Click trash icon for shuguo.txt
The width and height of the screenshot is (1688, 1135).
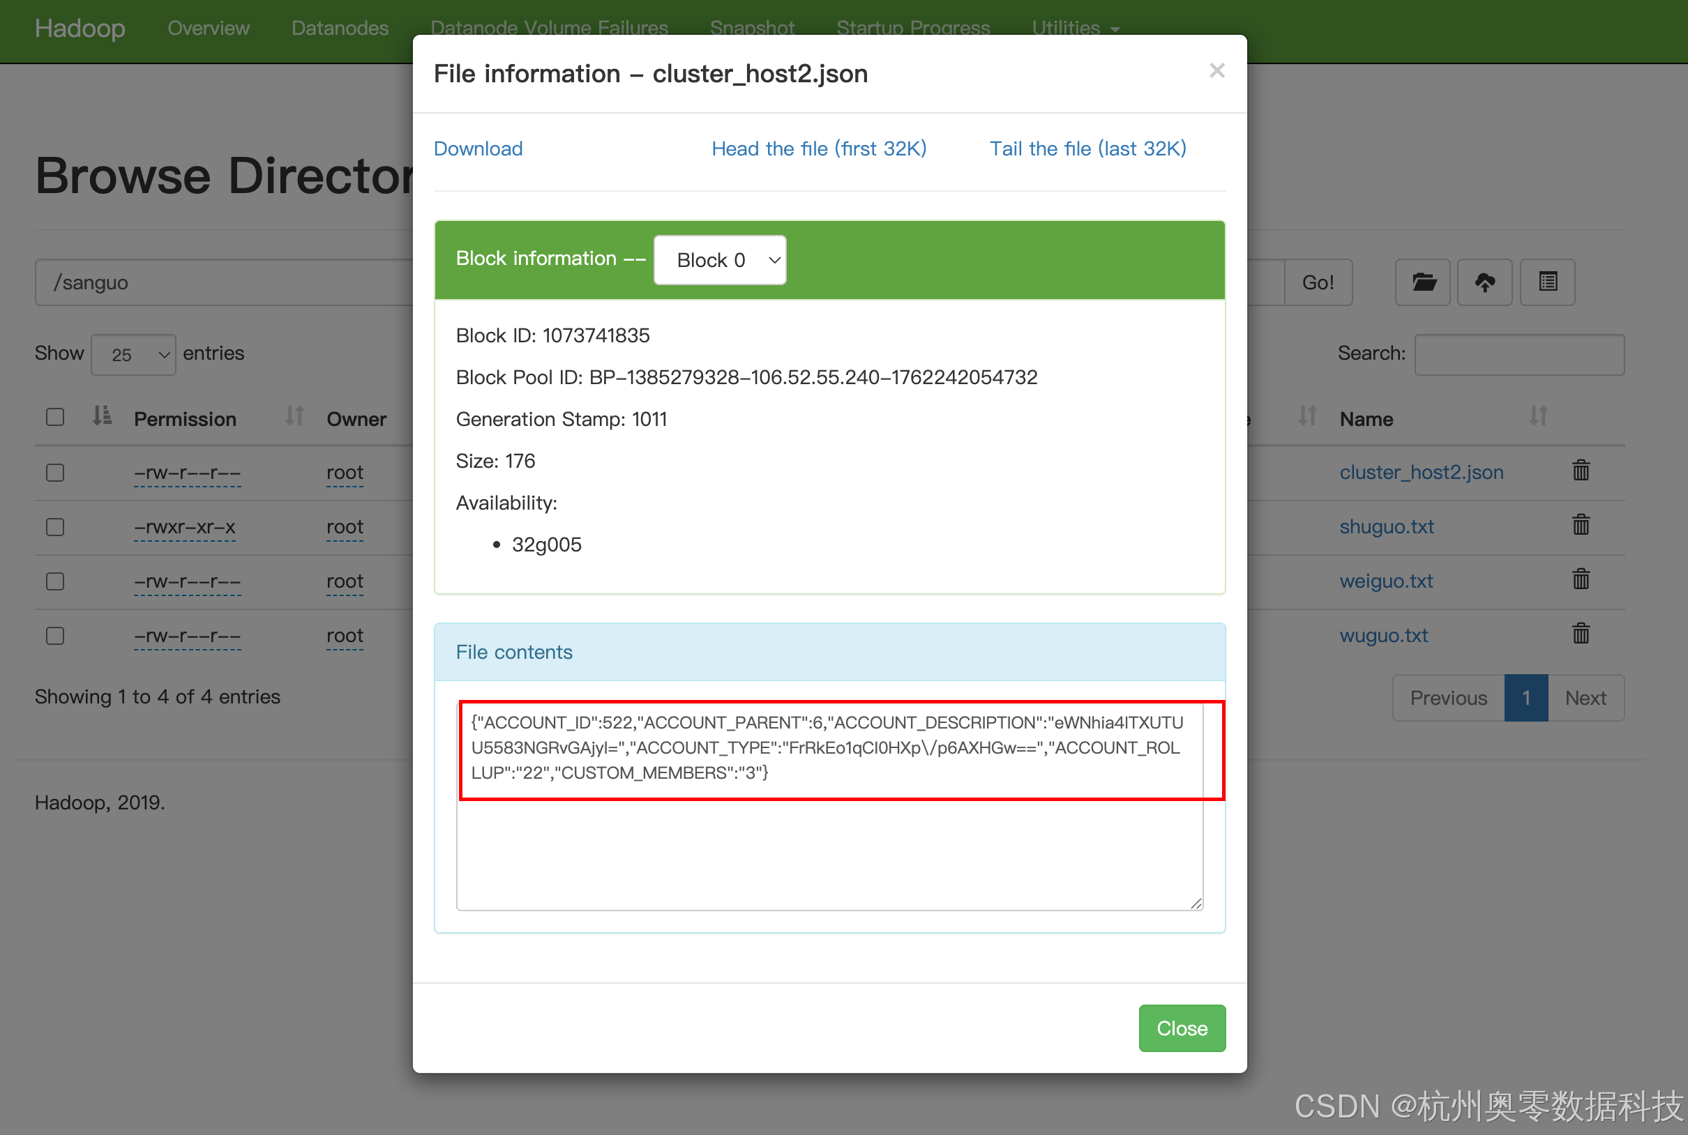[1581, 526]
